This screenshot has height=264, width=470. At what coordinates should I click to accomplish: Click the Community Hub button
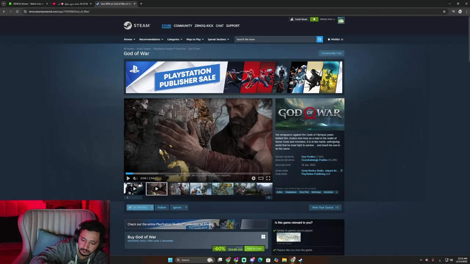pos(332,53)
